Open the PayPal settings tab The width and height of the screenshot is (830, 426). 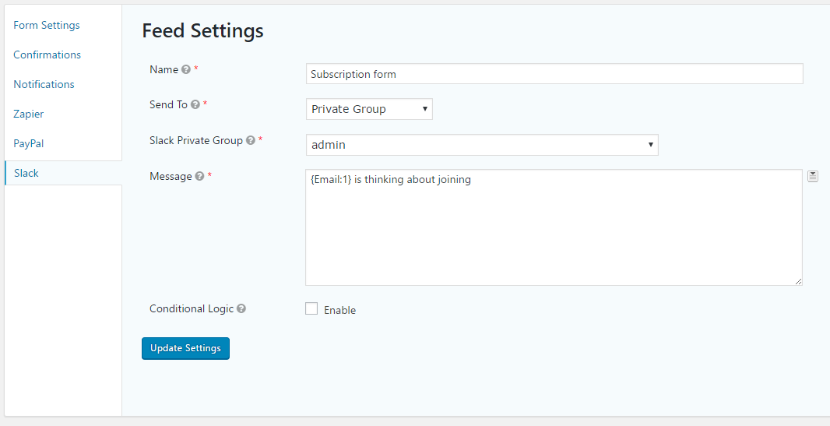(x=29, y=143)
